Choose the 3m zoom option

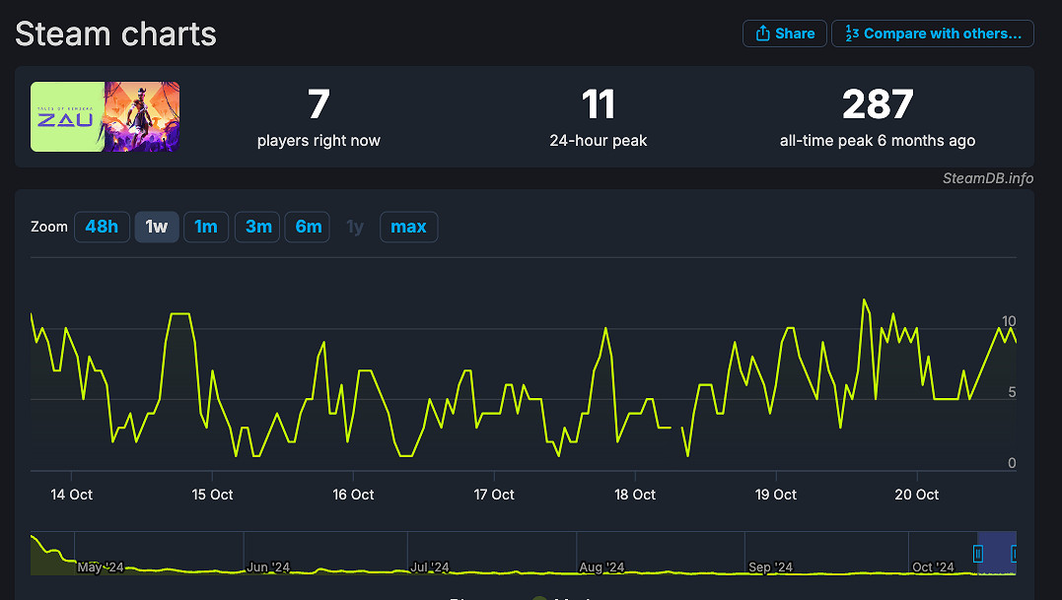click(258, 227)
